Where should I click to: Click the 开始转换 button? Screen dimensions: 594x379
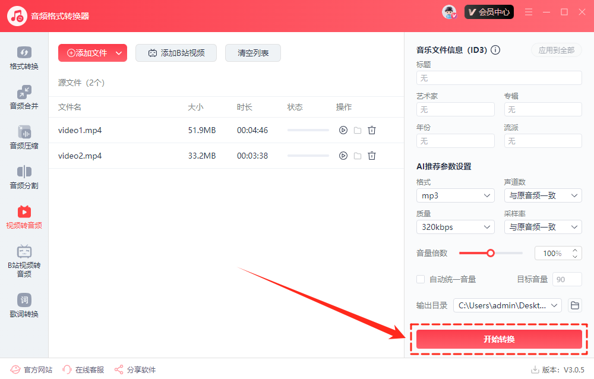coord(499,339)
